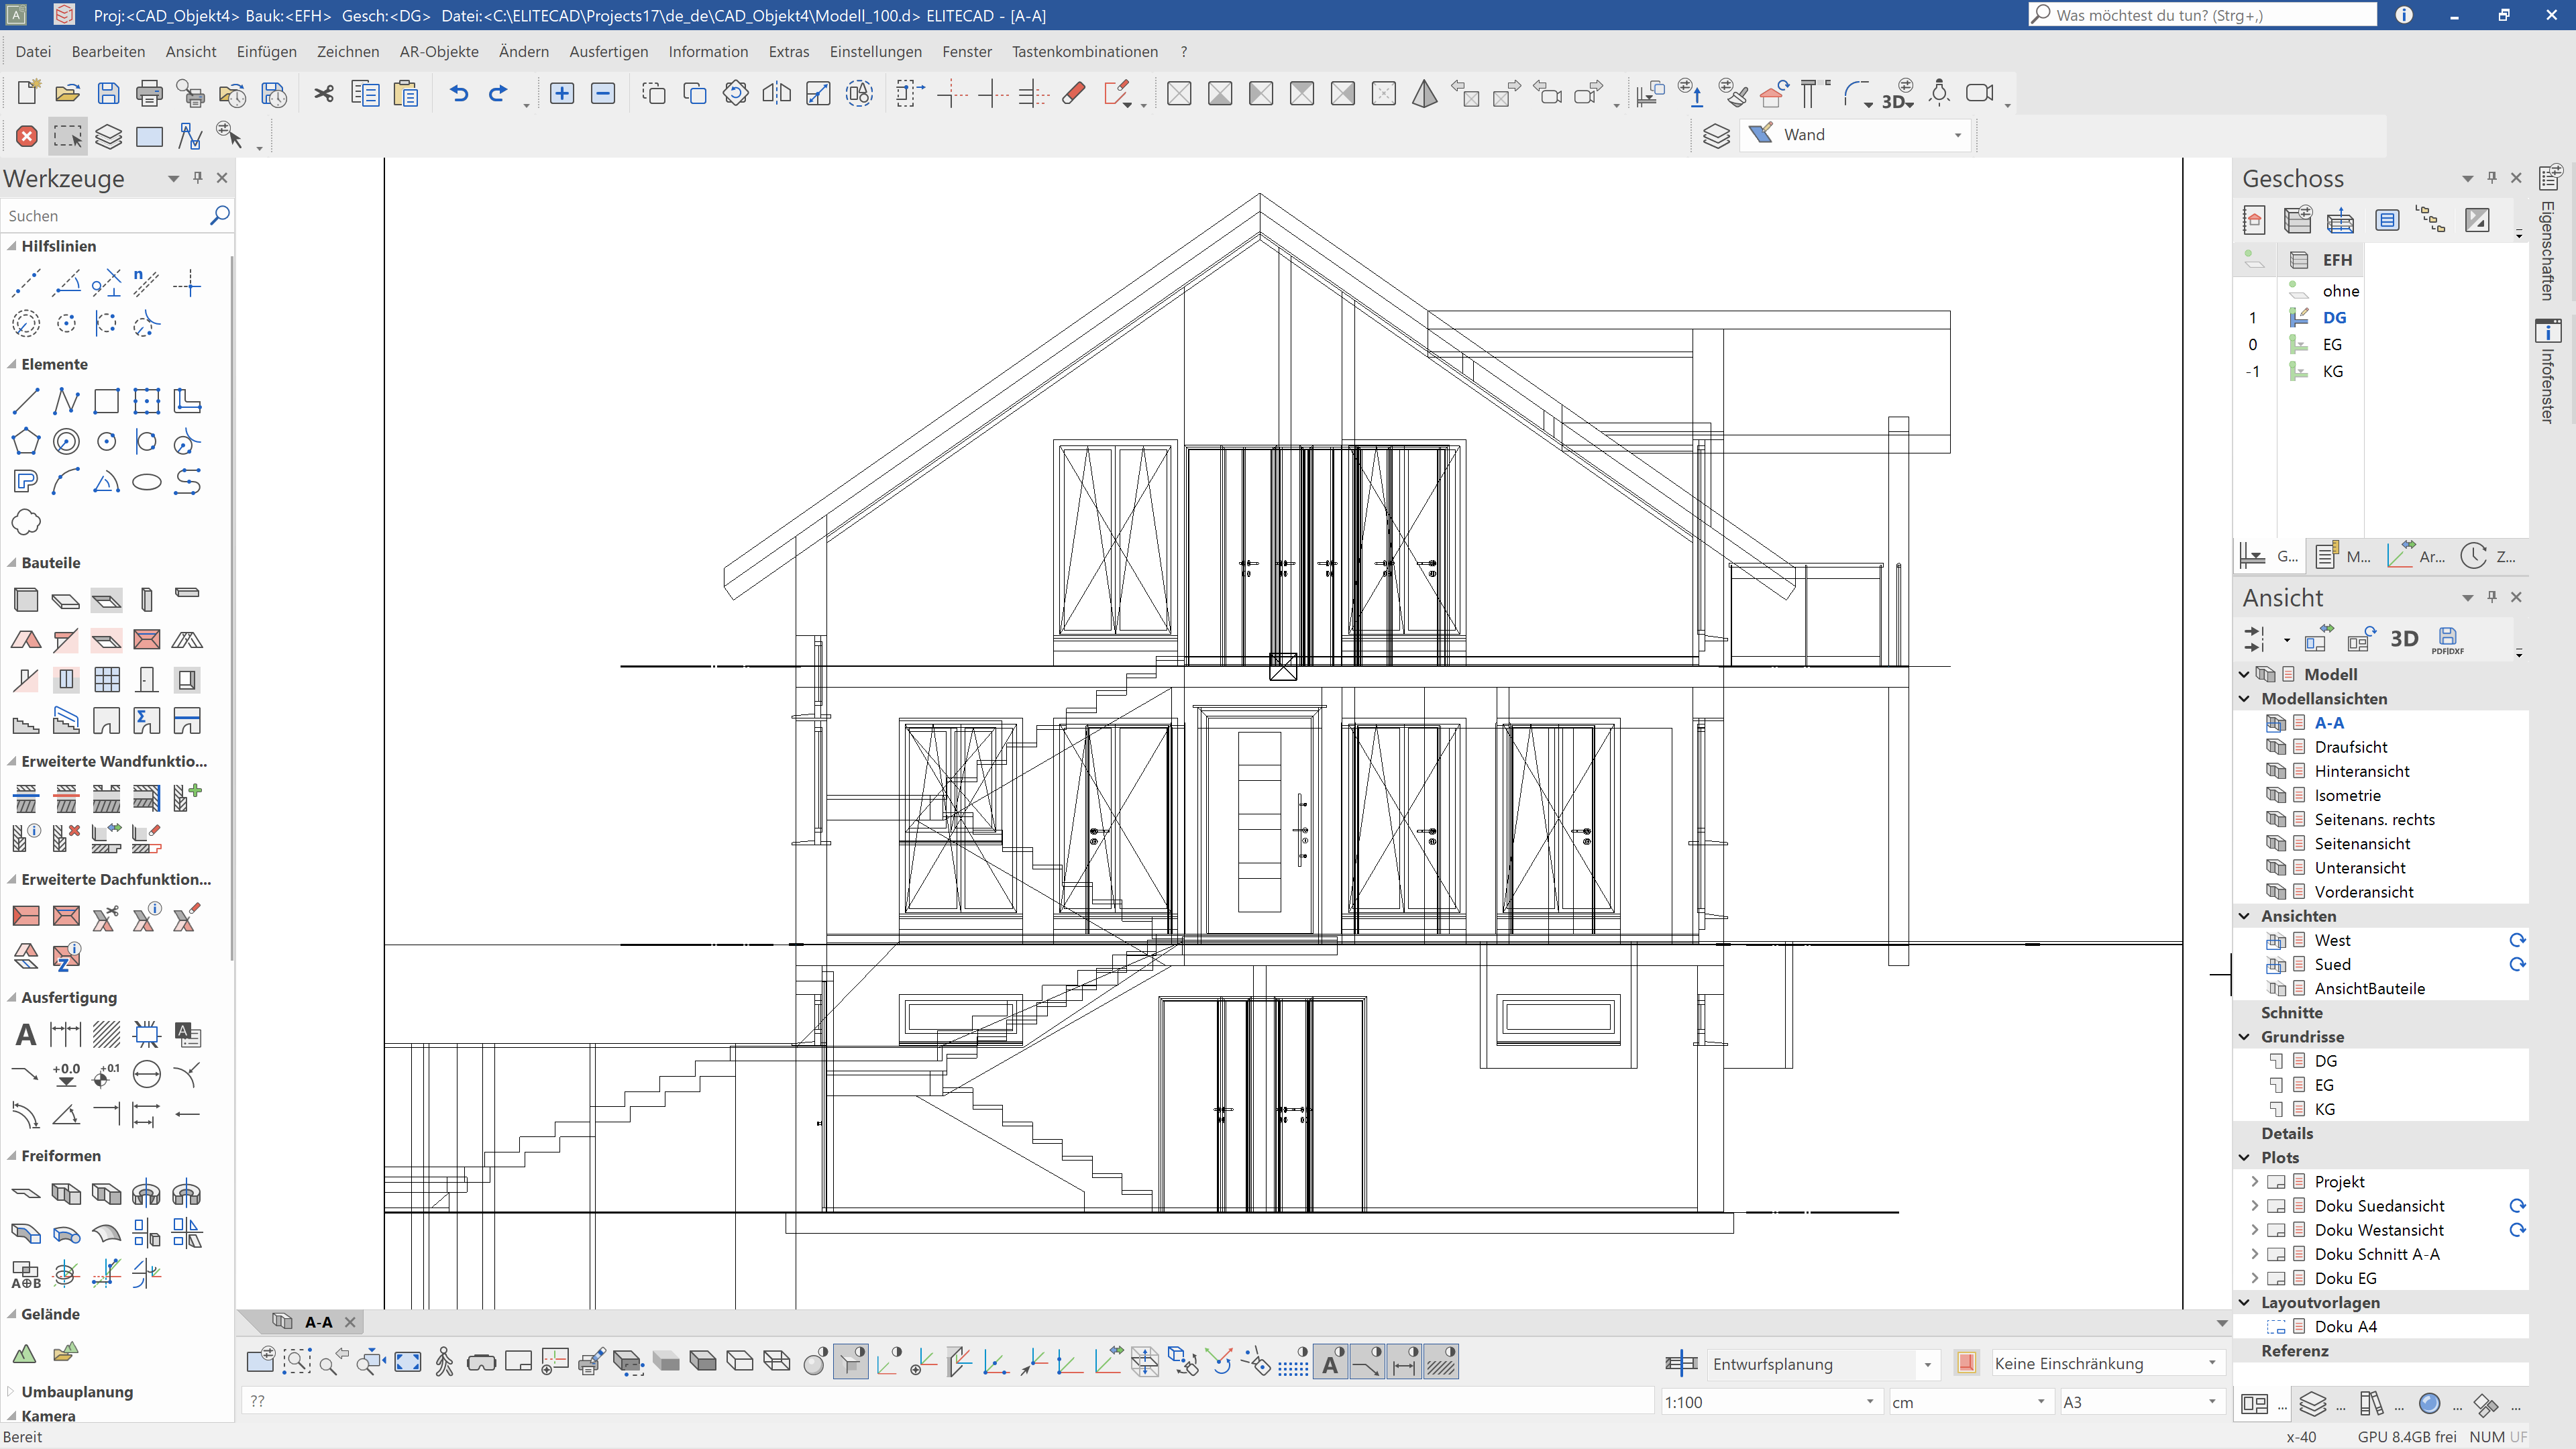
Task: Click the red cancel icon
Action: coord(27,136)
